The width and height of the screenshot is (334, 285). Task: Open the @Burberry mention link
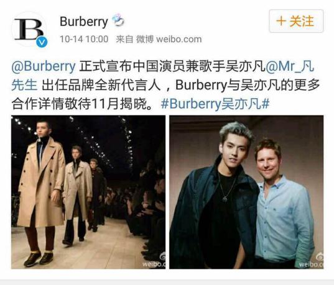[44, 66]
